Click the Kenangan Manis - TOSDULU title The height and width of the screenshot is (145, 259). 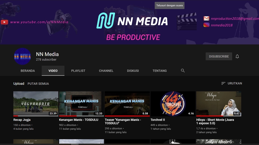point(79,120)
